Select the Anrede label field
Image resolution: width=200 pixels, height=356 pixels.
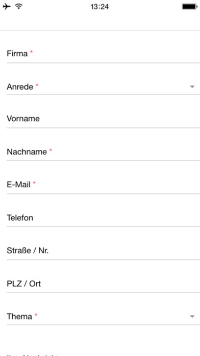pyautogui.click(x=103, y=87)
